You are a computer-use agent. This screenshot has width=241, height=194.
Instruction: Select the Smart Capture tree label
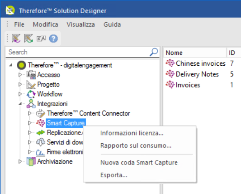click(x=66, y=123)
